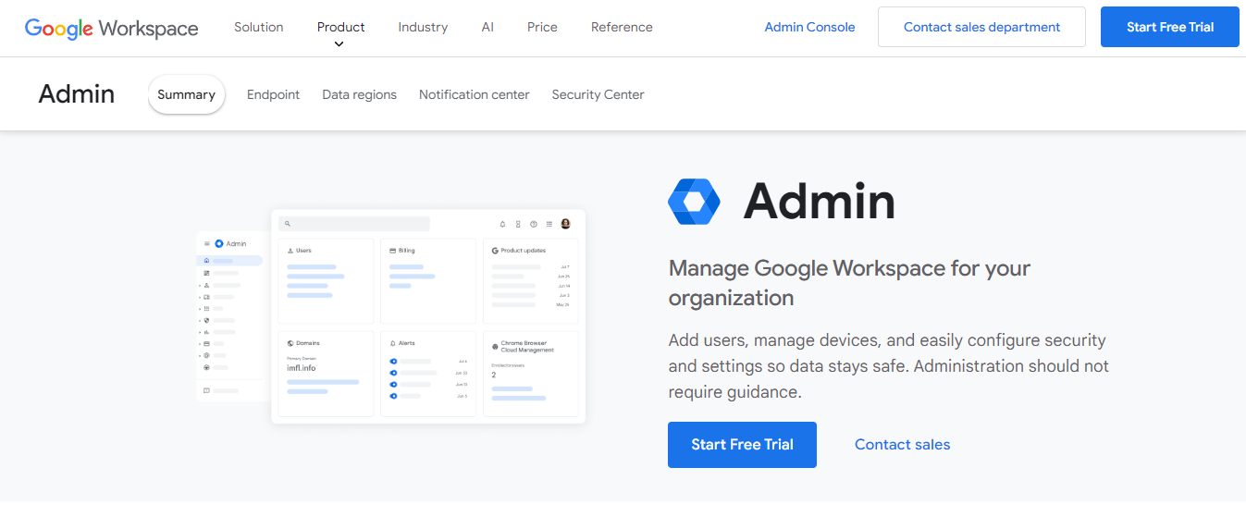Switch to the Endpoint tab

[273, 94]
